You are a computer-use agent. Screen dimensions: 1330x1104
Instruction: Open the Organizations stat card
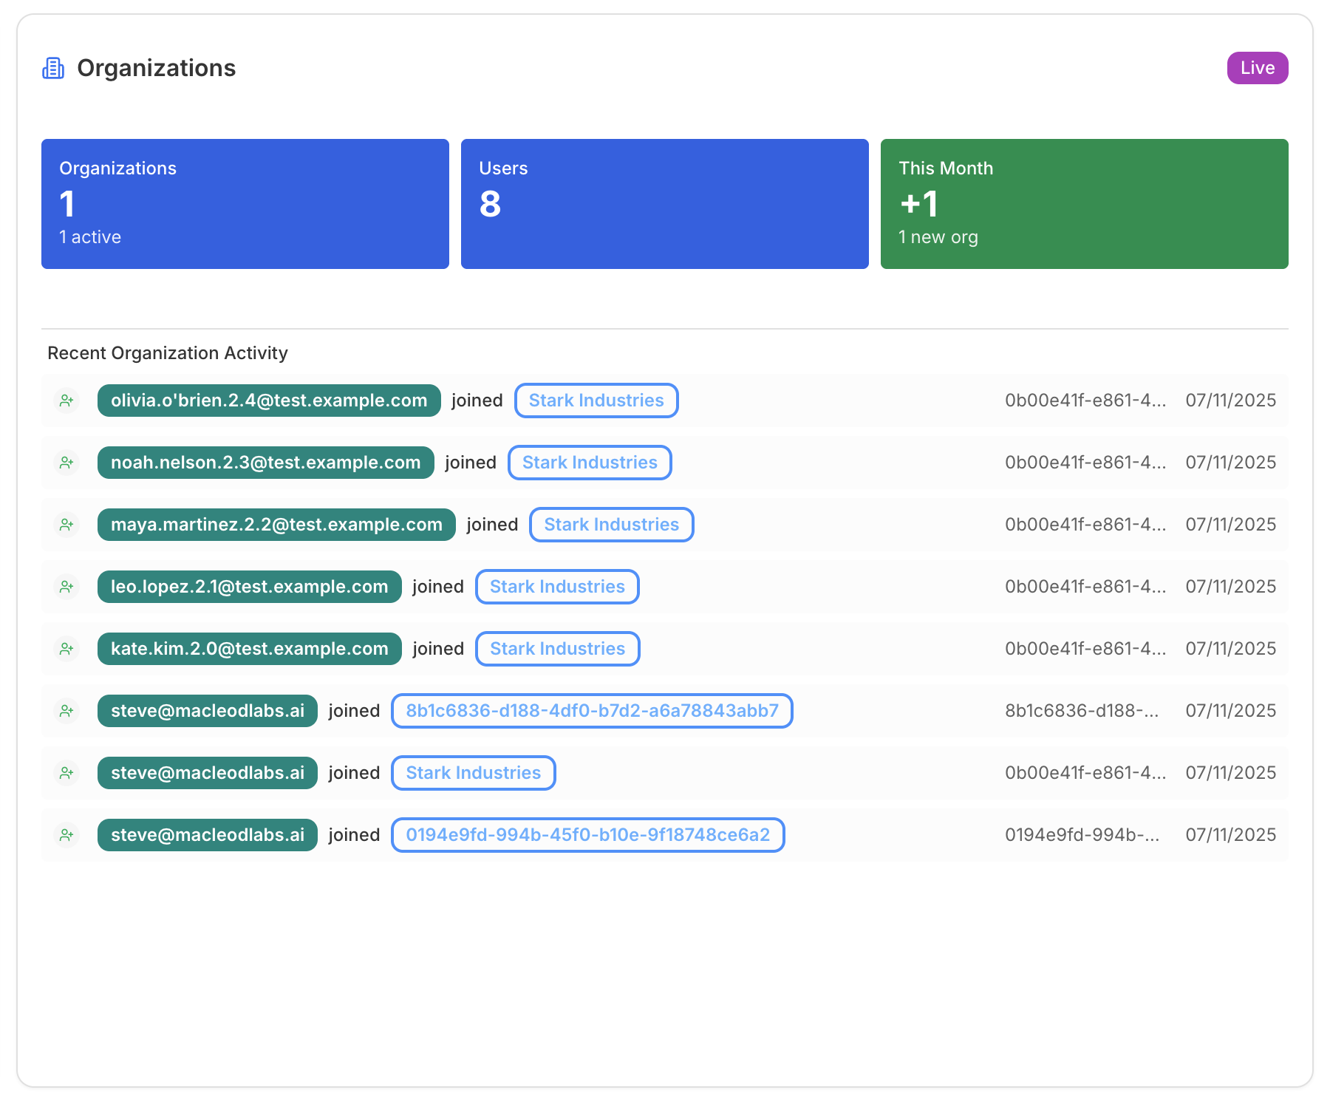tap(245, 204)
